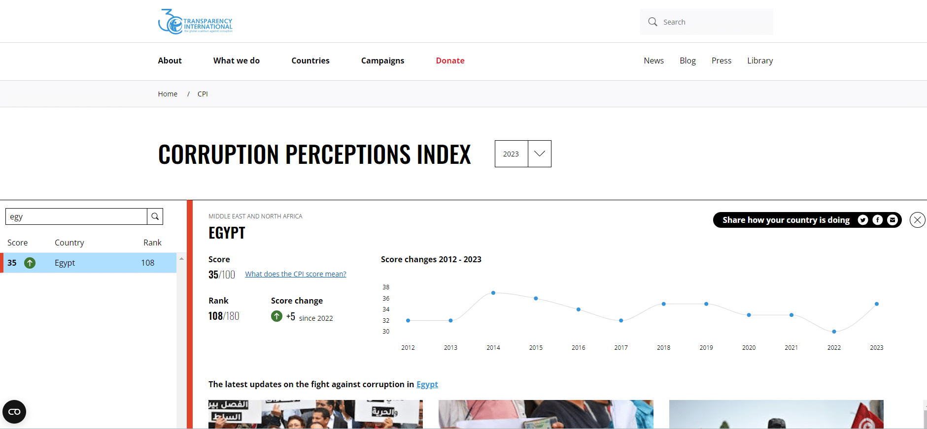Click the magnifier icon in top search bar
This screenshot has height=429, width=927.
[652, 22]
